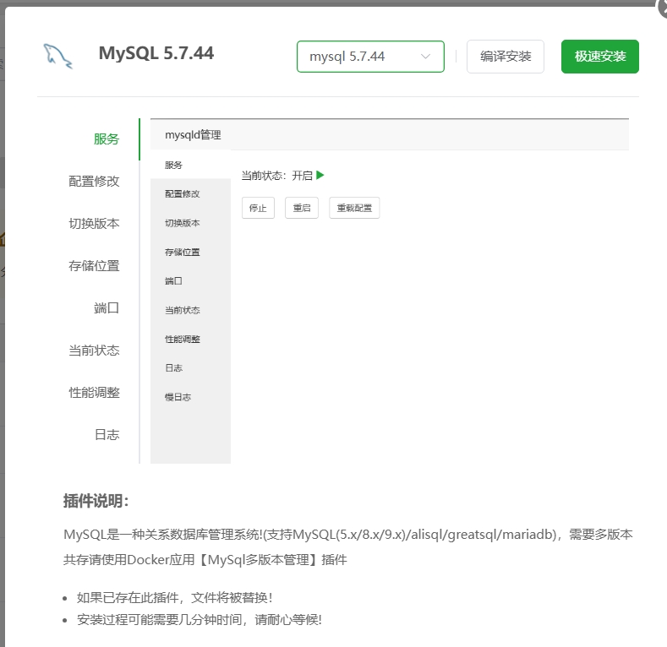This screenshot has width=667, height=647.
Task: Click the 重启 service button
Action: click(x=302, y=208)
